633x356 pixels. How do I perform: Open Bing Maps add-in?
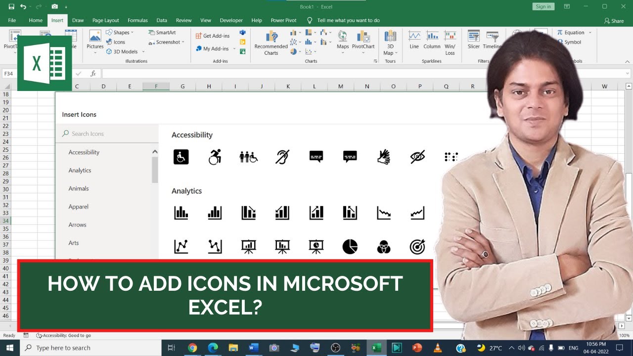(242, 42)
